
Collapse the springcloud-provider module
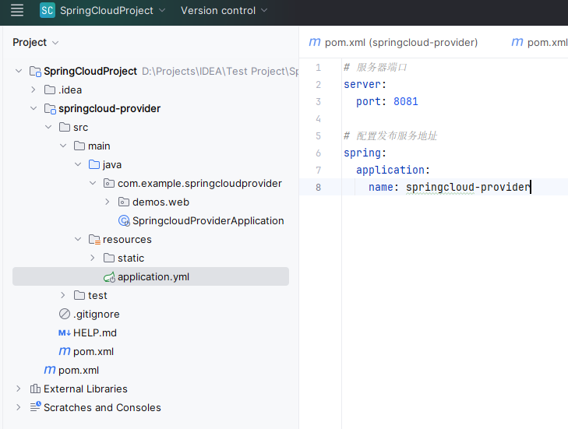click(34, 108)
